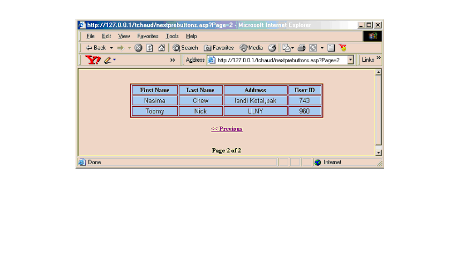Open the Edit menu
This screenshot has height=257, width=473.
[x=106, y=36]
